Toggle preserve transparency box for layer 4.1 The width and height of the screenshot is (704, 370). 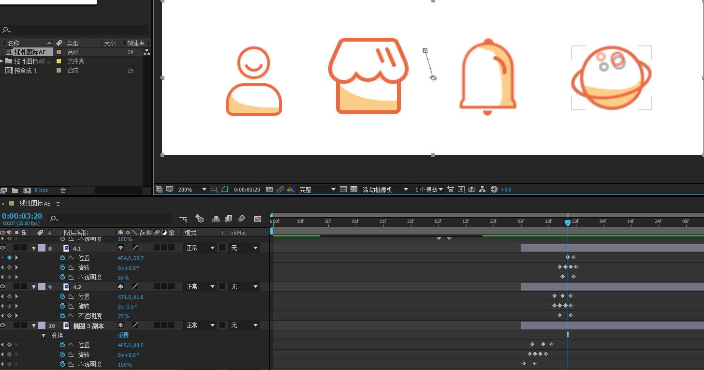point(222,248)
